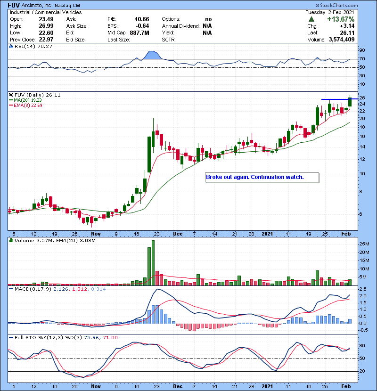Click the Annual Dividend: label

pos(181,26)
